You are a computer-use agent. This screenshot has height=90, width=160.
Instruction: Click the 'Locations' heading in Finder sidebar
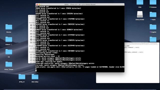[32, 52]
